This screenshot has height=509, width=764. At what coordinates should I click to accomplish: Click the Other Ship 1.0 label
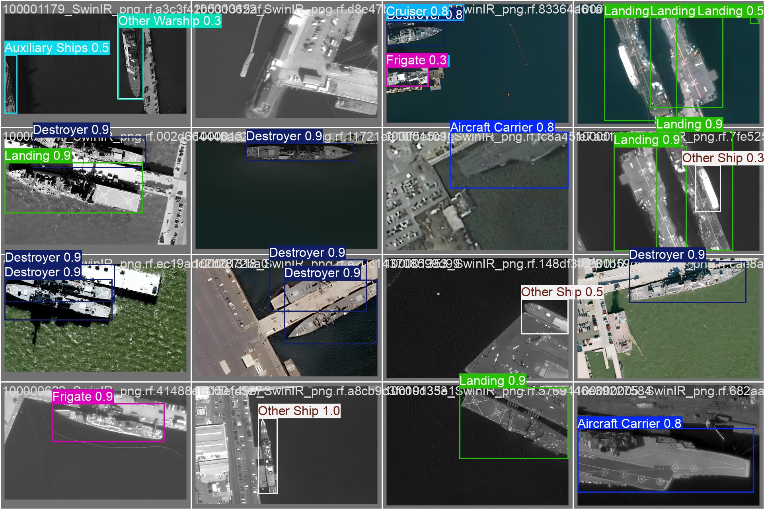click(299, 411)
